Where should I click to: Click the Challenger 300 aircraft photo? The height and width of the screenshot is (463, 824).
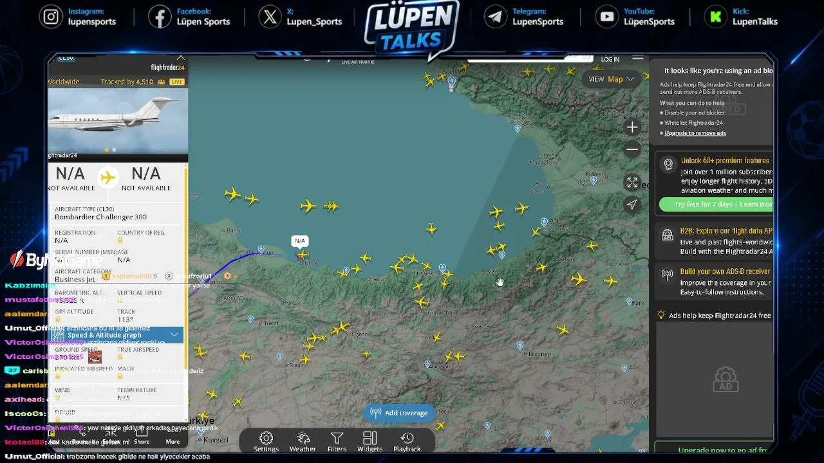click(x=118, y=120)
